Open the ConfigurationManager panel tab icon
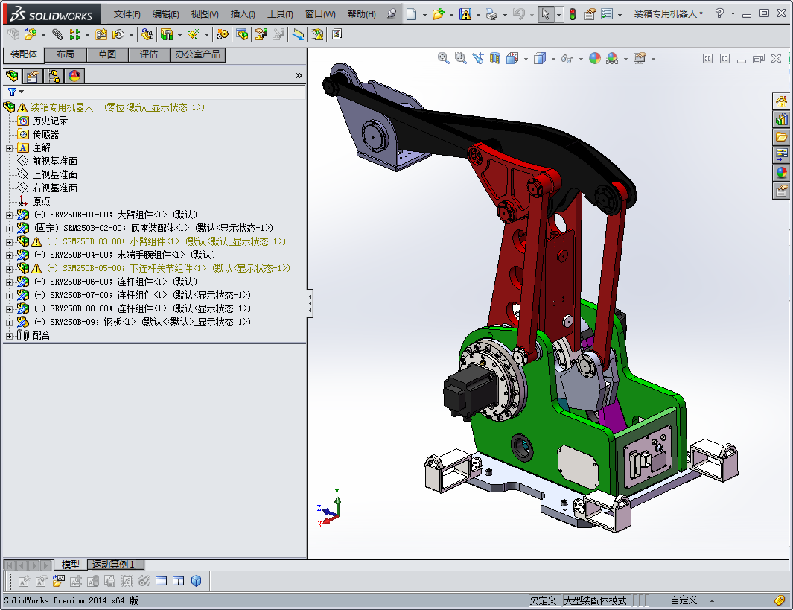This screenshot has width=793, height=610. tap(53, 75)
